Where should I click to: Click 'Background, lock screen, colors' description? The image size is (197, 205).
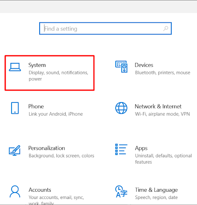click(61, 156)
